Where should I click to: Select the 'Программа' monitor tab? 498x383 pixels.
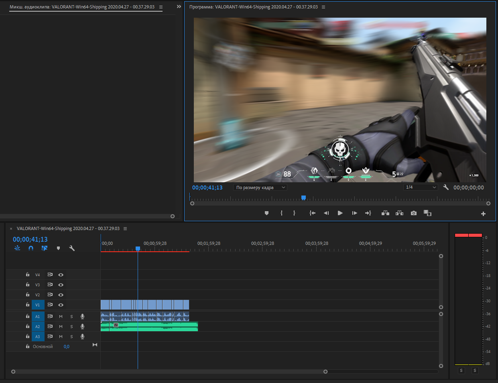(x=254, y=7)
